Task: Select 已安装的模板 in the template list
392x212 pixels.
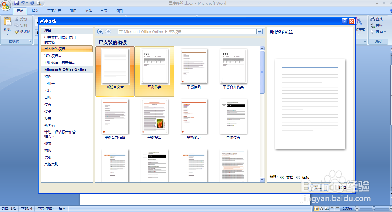Action: 67,49
